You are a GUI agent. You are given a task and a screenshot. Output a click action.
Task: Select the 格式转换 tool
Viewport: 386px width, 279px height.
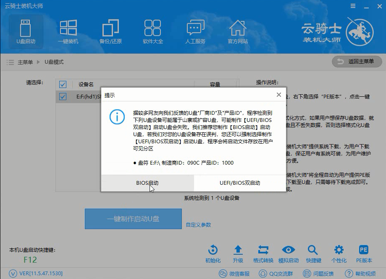coord(263,250)
